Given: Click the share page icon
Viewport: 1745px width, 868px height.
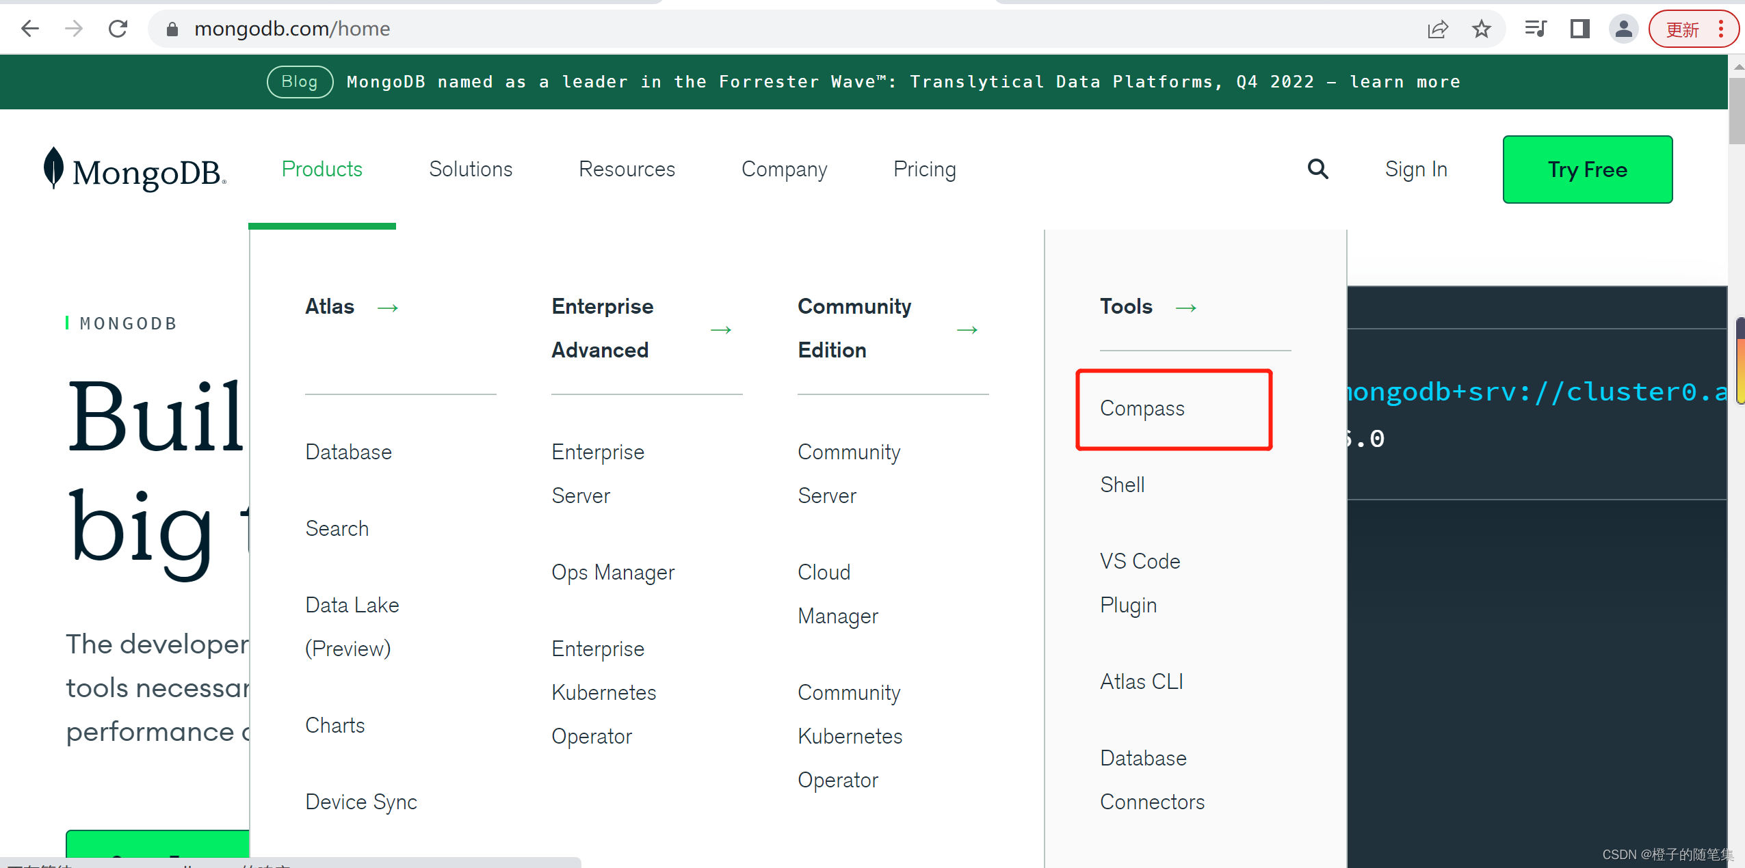Looking at the screenshot, I should click(x=1437, y=29).
